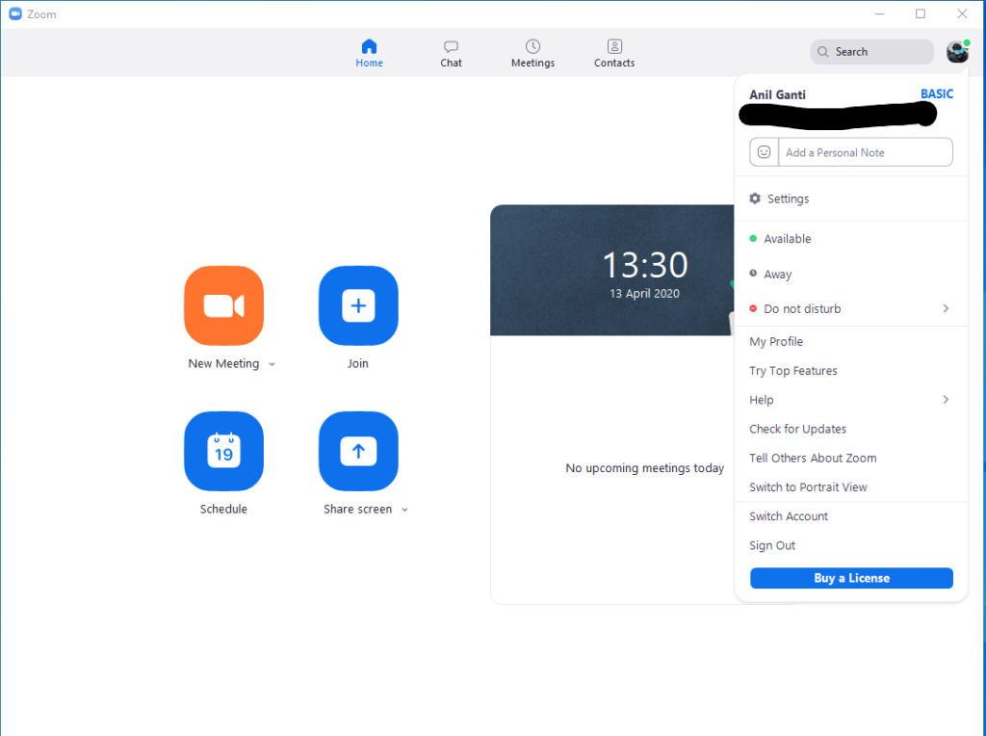Click the Add a Personal Note field
Image resolution: width=986 pixels, height=736 pixels.
pyautogui.click(x=866, y=152)
